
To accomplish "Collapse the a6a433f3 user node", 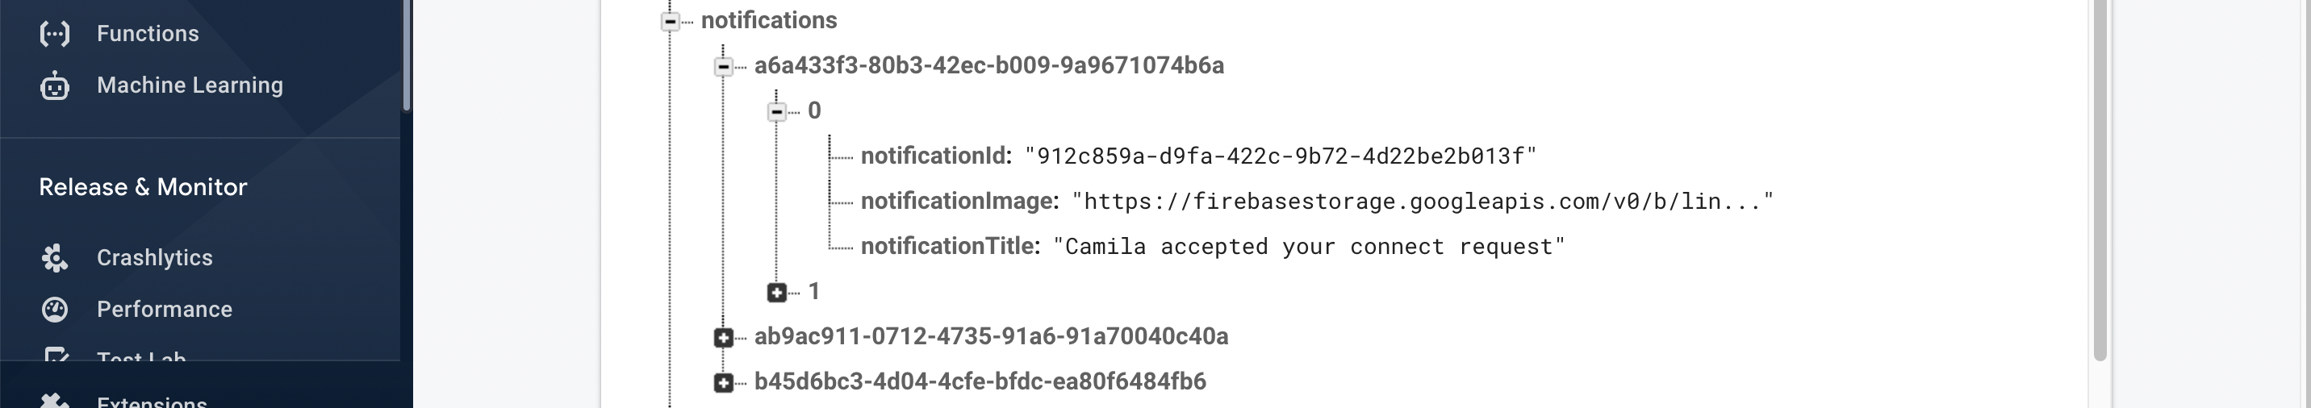I will [x=724, y=66].
